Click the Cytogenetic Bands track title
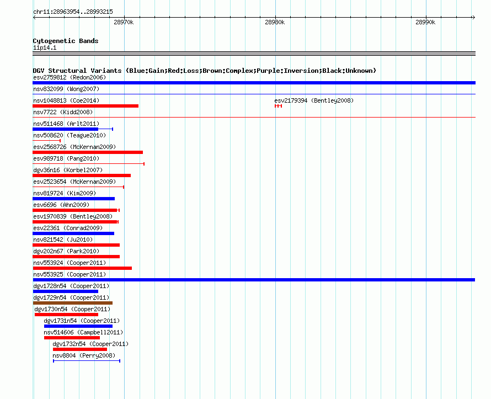 click(x=66, y=41)
